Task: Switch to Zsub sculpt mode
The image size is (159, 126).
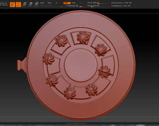Action: (74, 3)
